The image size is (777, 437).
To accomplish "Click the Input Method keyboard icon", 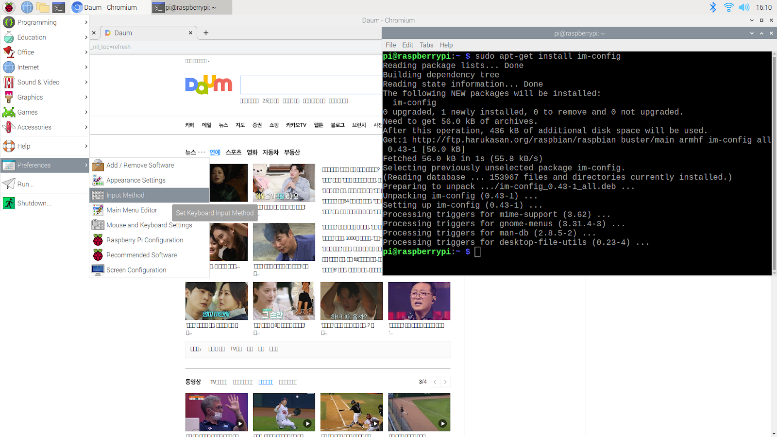I will (98, 195).
